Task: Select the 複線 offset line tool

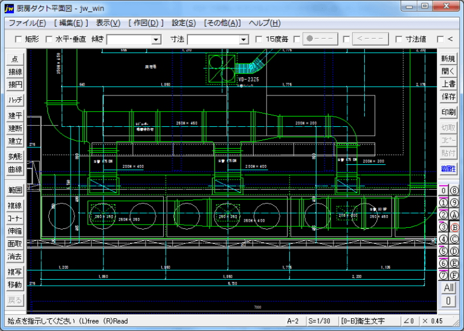Action: coord(14,205)
